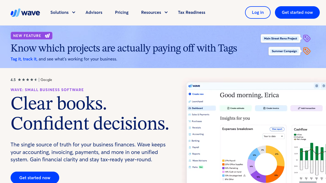Screen dimensions: 326x183
Task: Expand the Resources menu chevron
Action: (x=166, y=12)
